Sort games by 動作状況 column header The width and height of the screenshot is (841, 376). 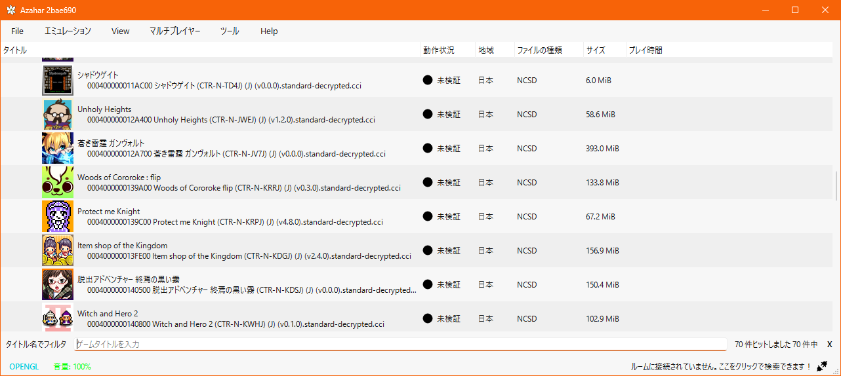tap(438, 50)
